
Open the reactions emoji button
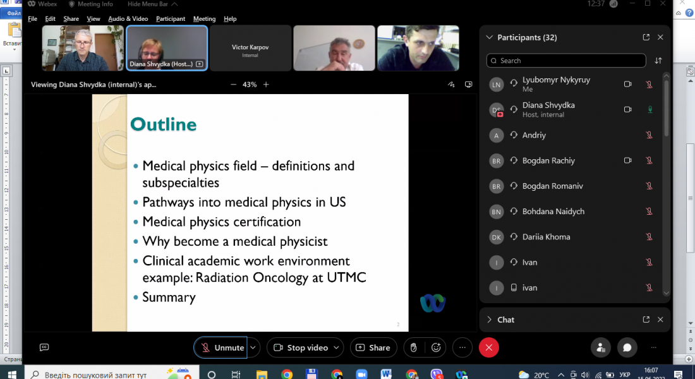[436, 347]
